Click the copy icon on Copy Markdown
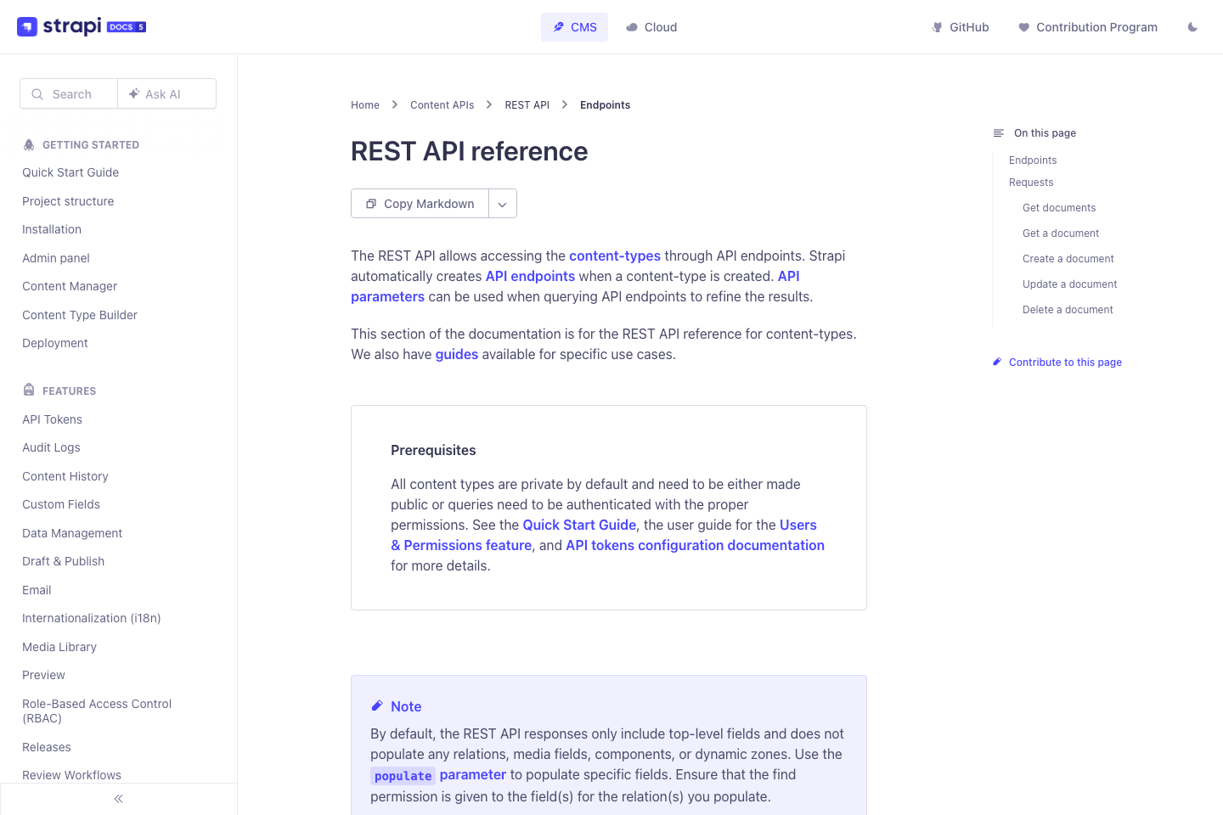Viewport: 1223px width, 815px height. point(370,204)
